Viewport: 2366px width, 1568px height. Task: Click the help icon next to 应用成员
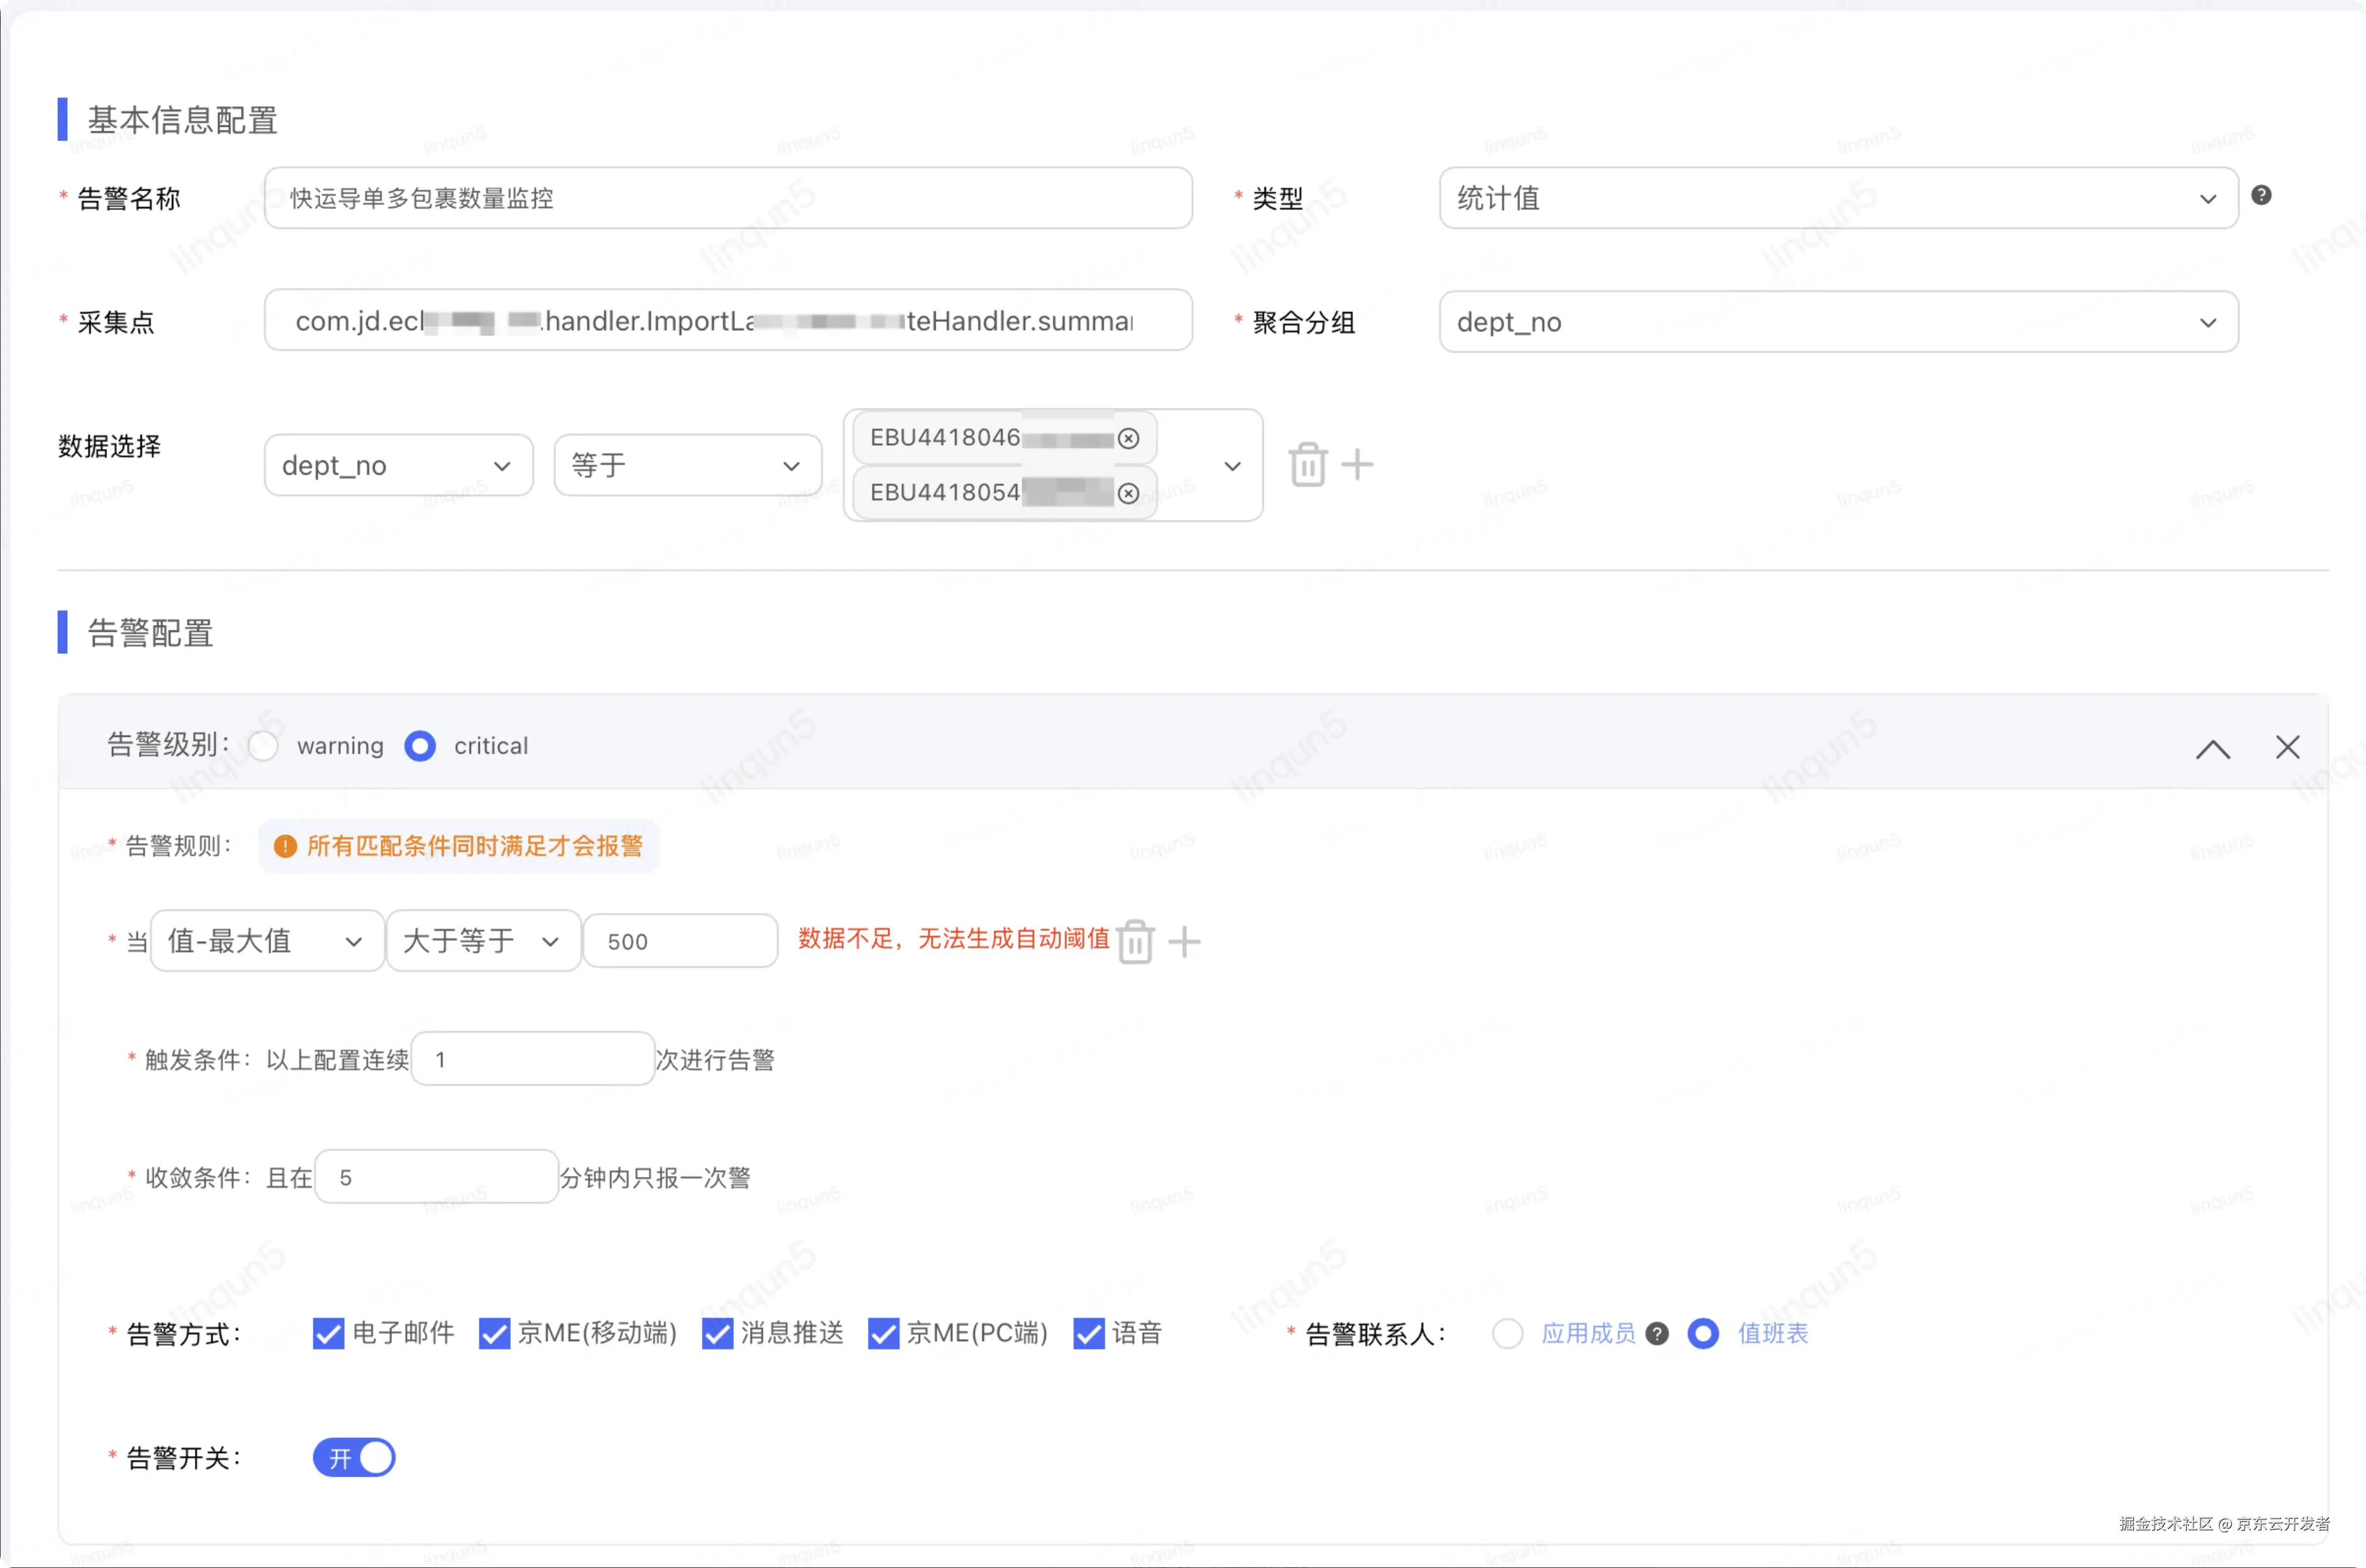point(1658,1334)
